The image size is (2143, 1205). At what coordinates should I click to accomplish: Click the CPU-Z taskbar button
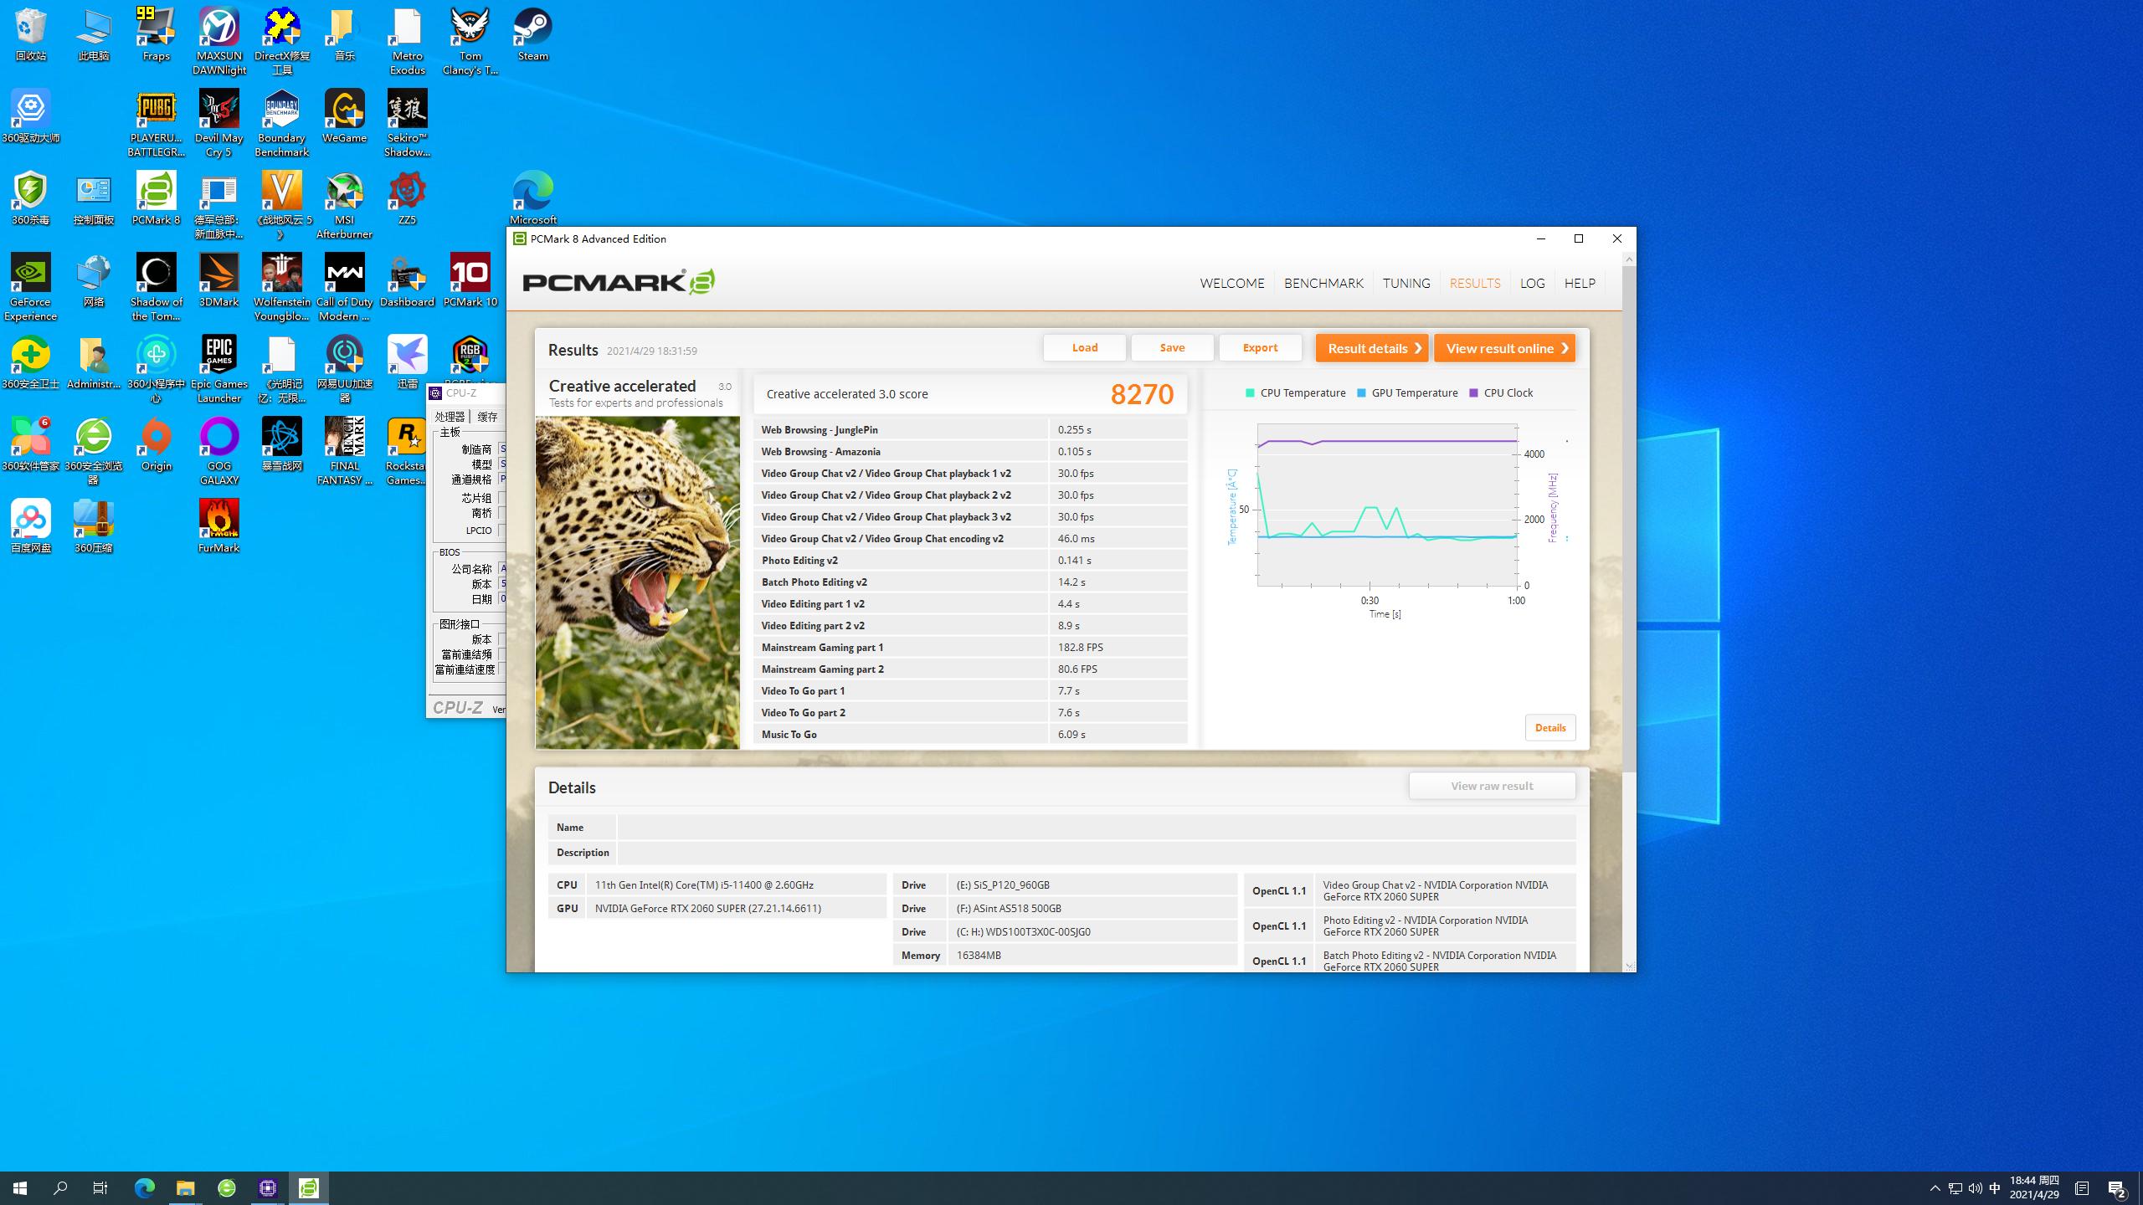click(268, 1187)
